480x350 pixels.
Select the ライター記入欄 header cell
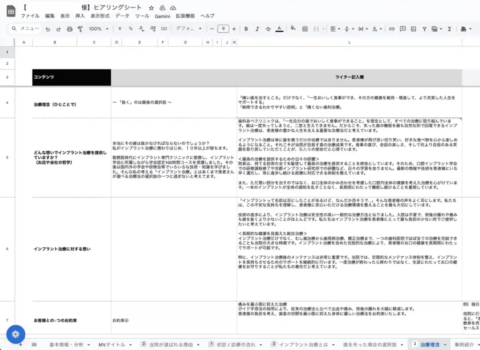click(349, 77)
